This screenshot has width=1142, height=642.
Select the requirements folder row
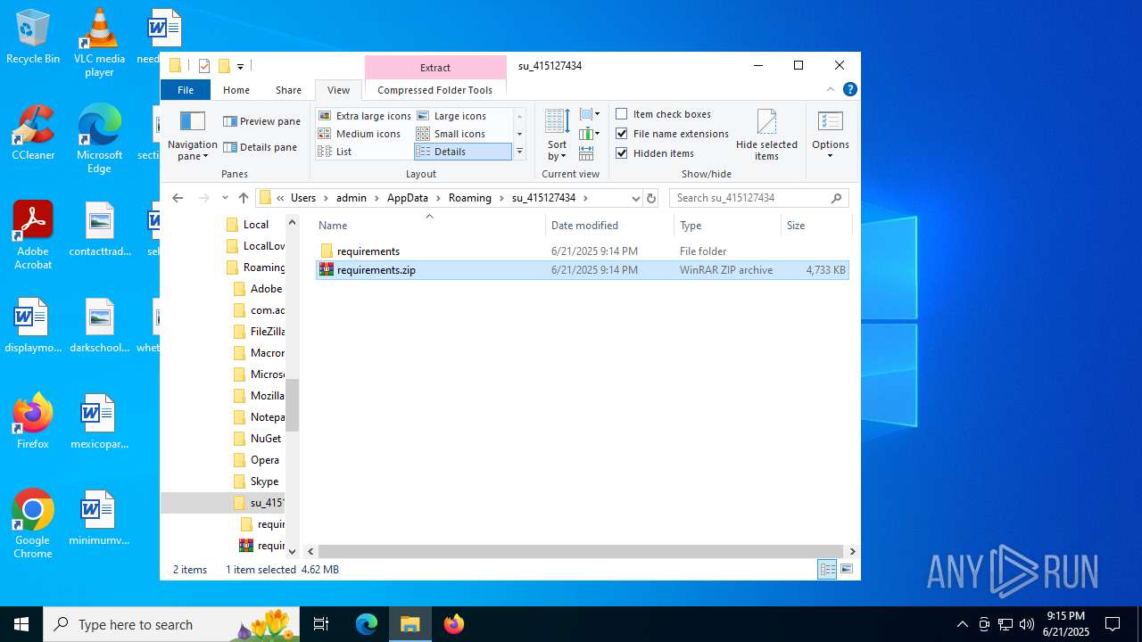coord(583,251)
